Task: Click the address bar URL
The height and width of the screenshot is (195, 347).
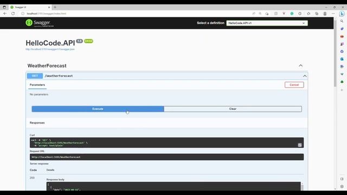Action: pyautogui.click(x=47, y=14)
